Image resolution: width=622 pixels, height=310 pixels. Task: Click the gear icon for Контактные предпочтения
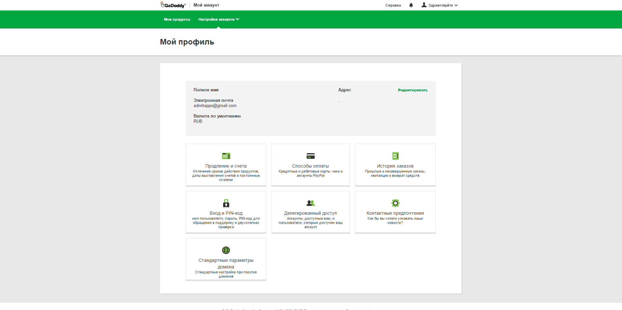click(395, 203)
